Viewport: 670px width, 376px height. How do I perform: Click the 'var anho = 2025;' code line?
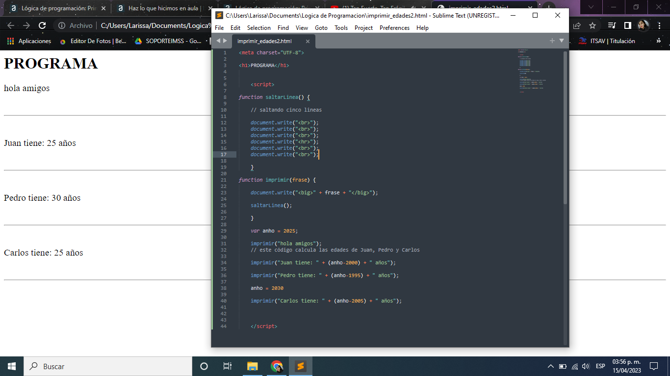click(274, 231)
